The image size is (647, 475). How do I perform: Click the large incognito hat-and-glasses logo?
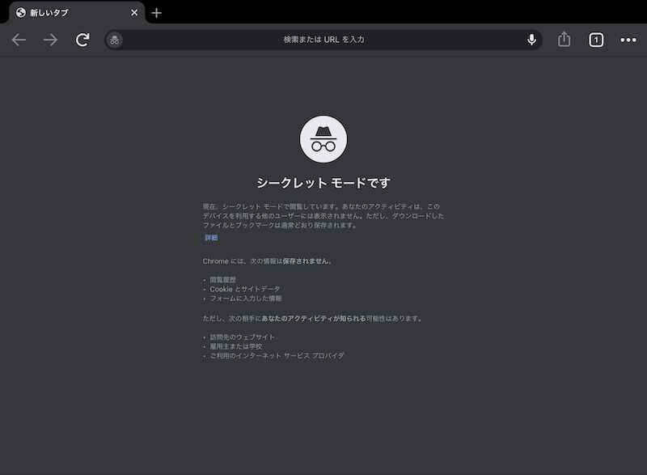click(x=323, y=139)
